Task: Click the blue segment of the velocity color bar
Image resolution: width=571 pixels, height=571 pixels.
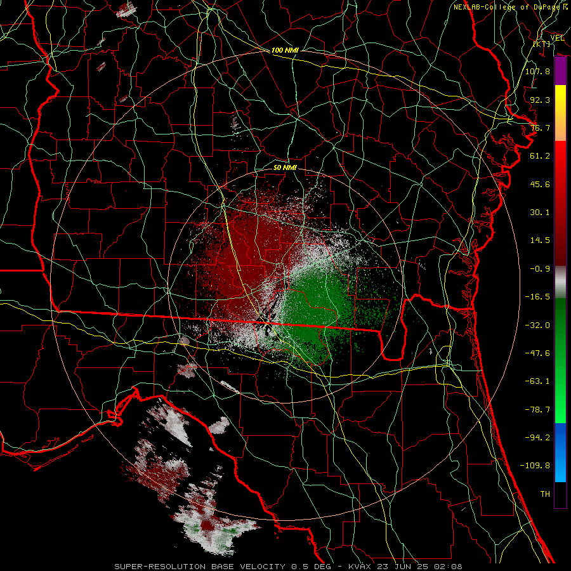Action: point(560,452)
